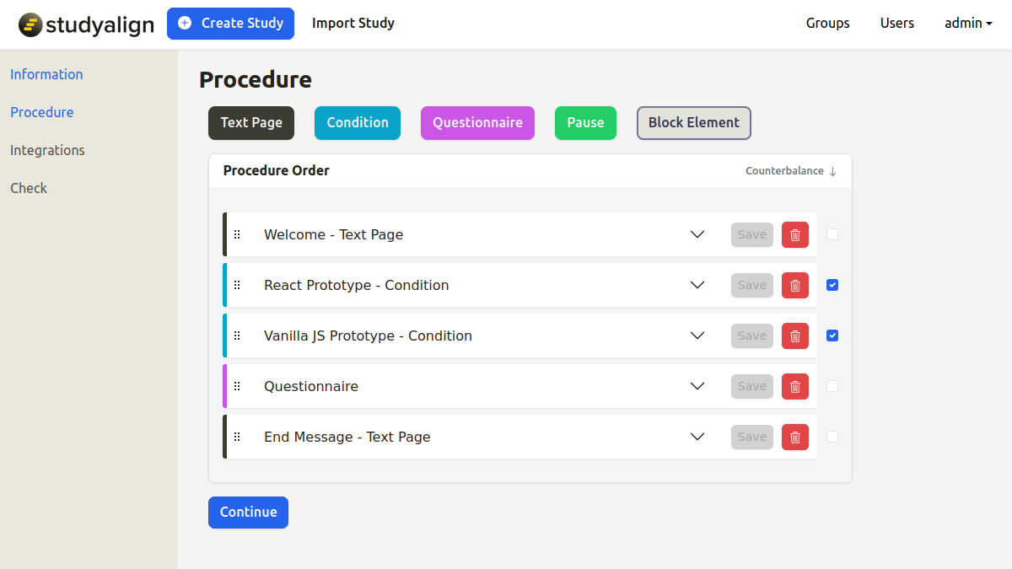Click Import Study link
This screenshot has height=569, width=1012.
[x=353, y=24]
